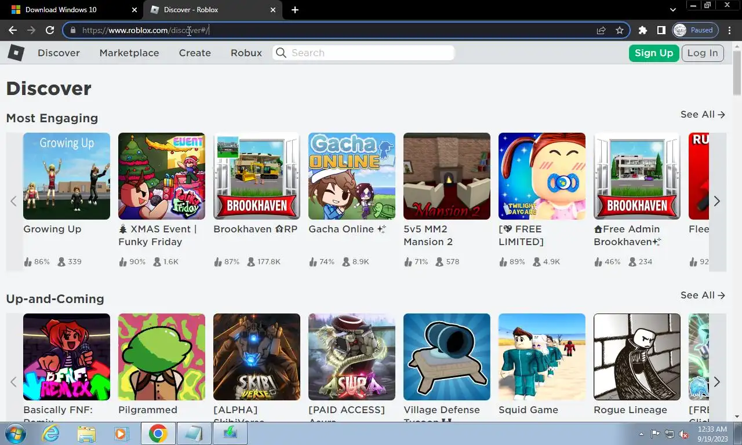The image size is (742, 445).
Task: Close the Discover - Roblox tab
Action: pos(273,10)
